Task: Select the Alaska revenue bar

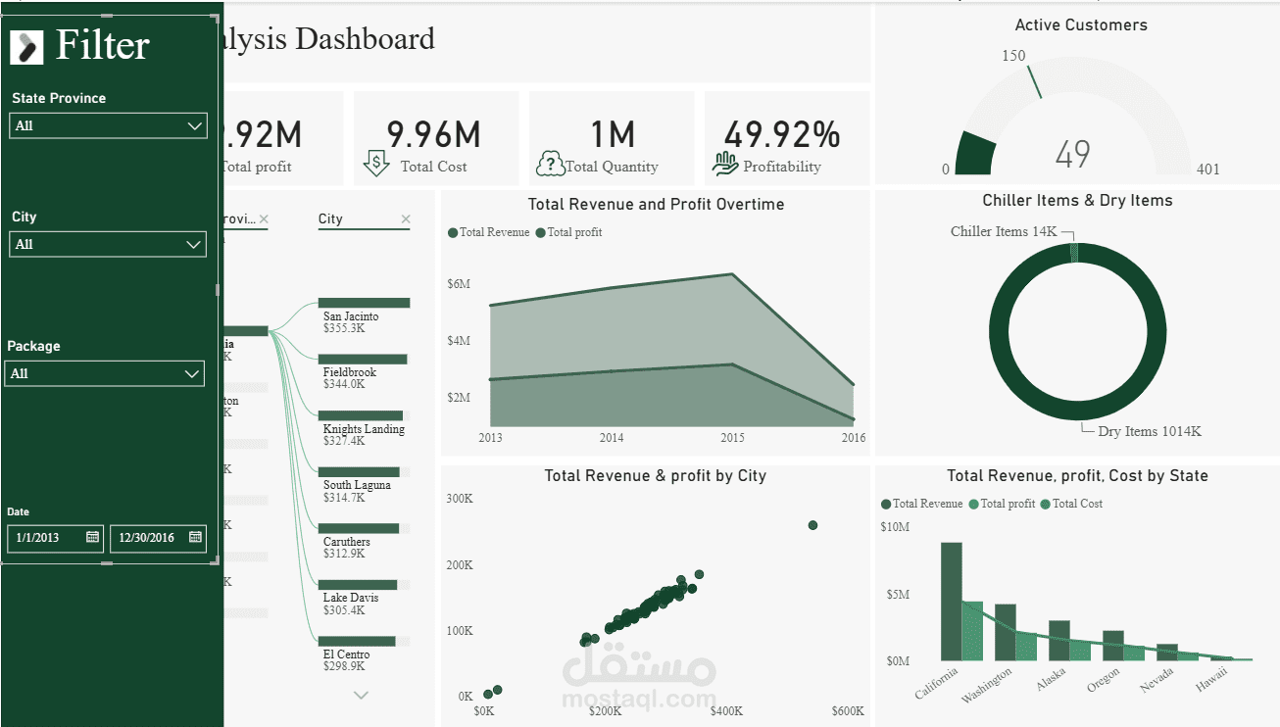Action: pos(1058,641)
